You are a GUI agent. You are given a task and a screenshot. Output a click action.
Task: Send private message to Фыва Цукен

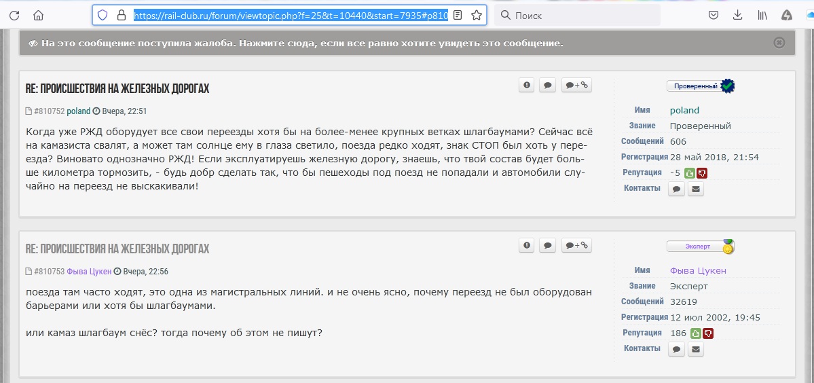coord(676,350)
